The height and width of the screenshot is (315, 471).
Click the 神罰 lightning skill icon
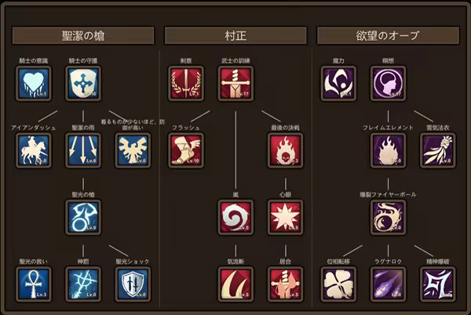(x=83, y=284)
